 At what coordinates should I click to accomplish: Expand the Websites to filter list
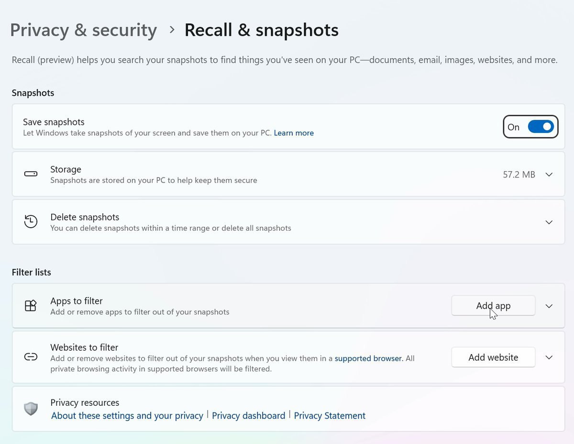pos(549,357)
